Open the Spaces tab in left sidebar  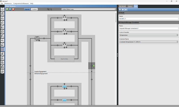(x=2, y=41)
